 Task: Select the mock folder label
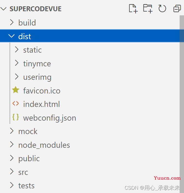[x=28, y=131]
